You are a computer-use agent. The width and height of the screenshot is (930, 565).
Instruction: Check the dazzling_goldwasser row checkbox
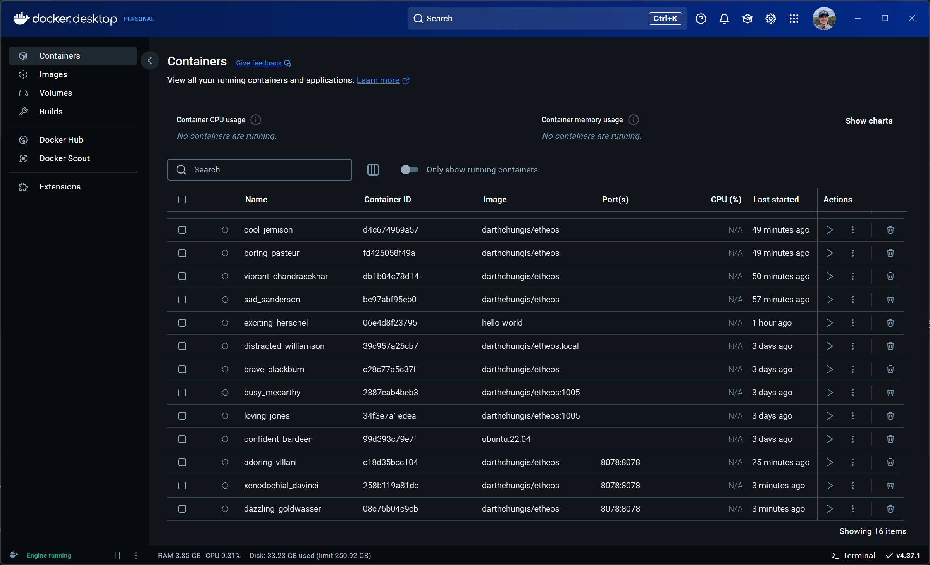pos(182,509)
